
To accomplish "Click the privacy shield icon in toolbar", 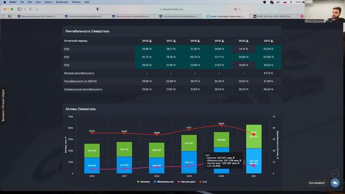I will (x=98, y=9).
